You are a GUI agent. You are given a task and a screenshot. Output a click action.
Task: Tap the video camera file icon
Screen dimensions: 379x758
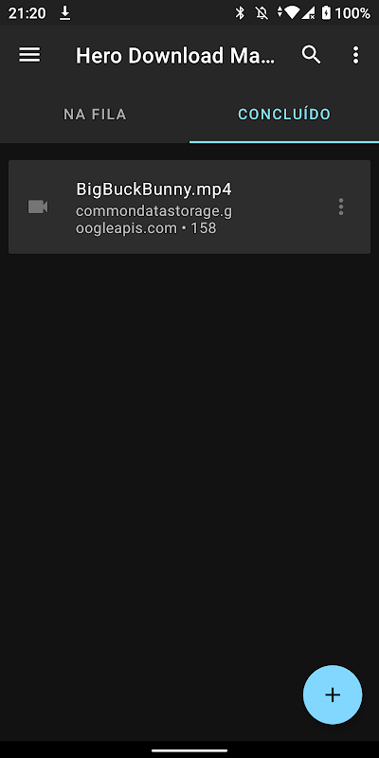point(38,207)
